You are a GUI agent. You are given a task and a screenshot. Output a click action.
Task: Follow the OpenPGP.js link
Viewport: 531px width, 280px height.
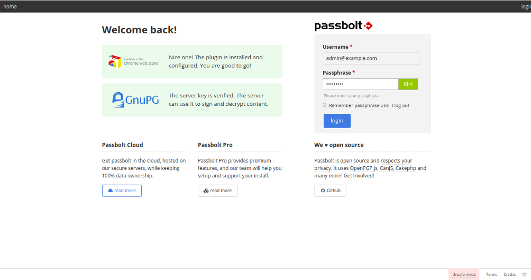click(363, 168)
